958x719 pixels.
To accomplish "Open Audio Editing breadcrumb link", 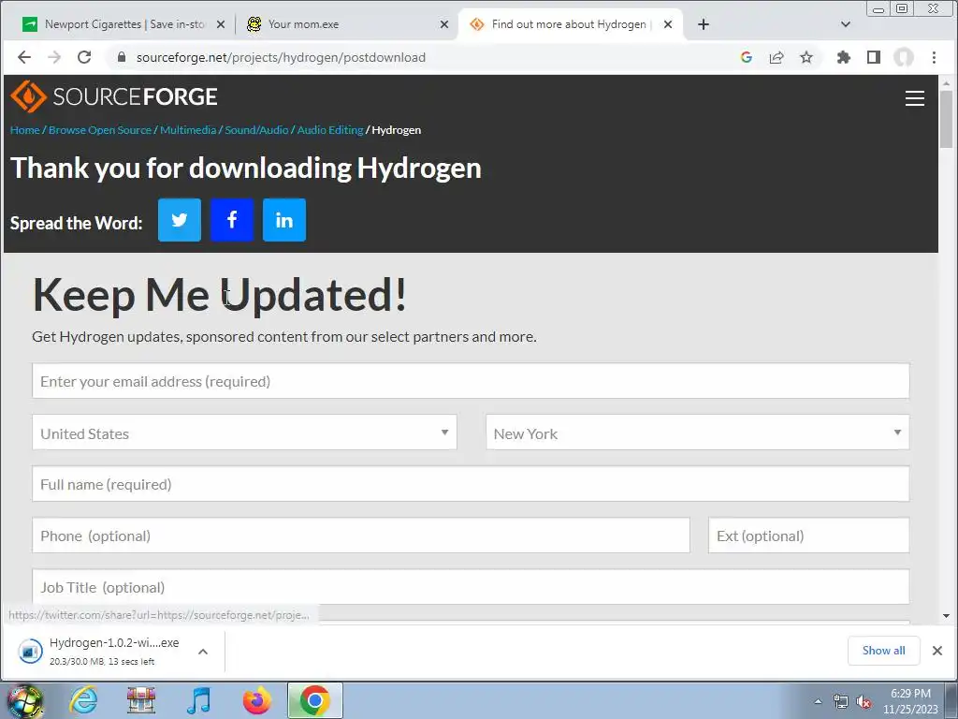I will point(330,129).
